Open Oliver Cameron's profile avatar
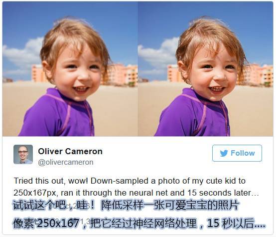 coord(23,155)
